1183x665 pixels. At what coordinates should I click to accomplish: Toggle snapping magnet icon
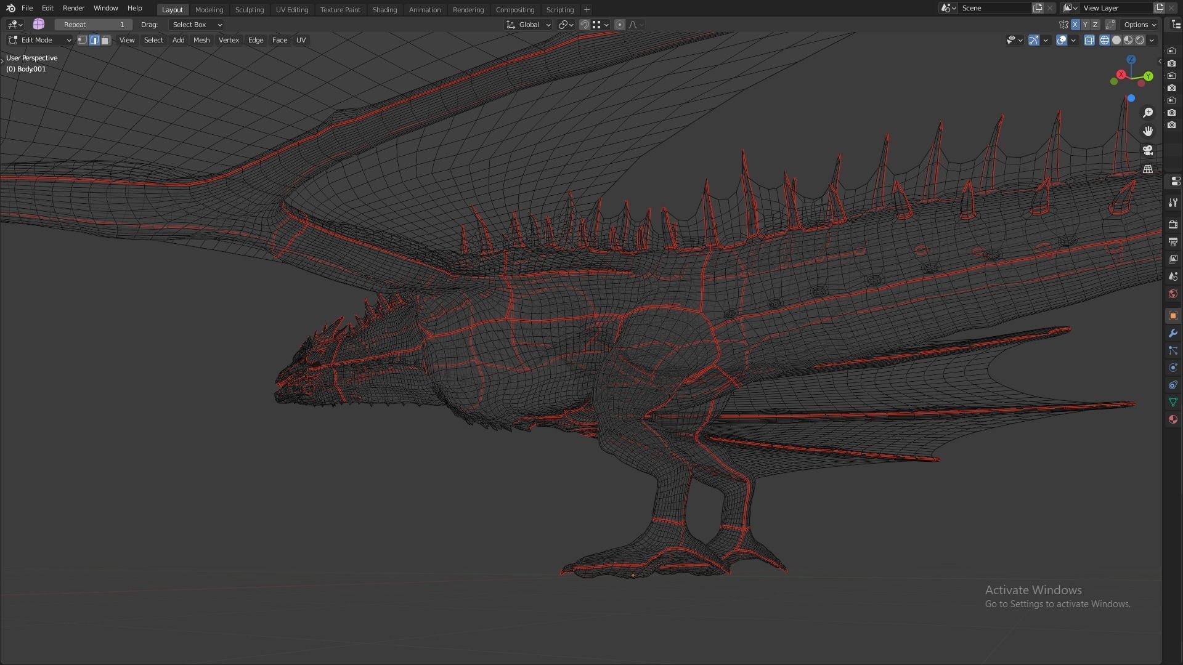(x=585, y=25)
